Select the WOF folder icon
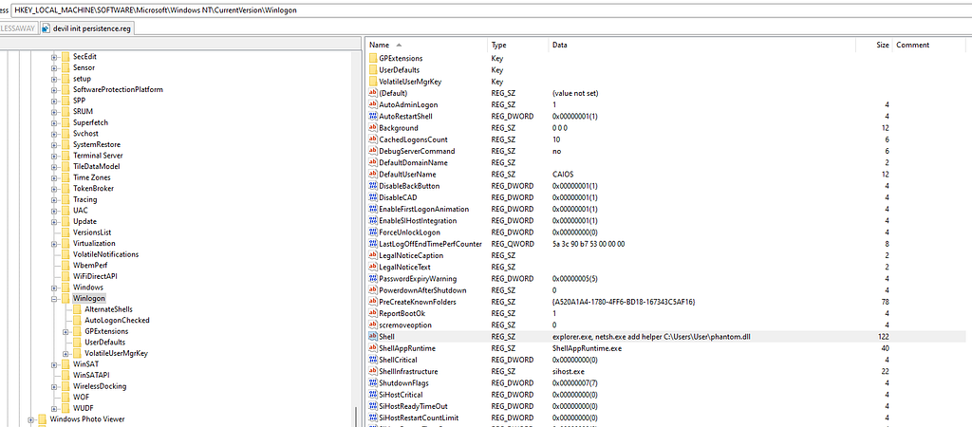 (65, 398)
